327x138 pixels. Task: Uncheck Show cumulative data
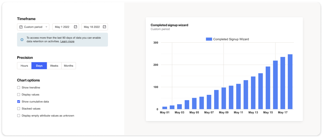click(x=19, y=102)
